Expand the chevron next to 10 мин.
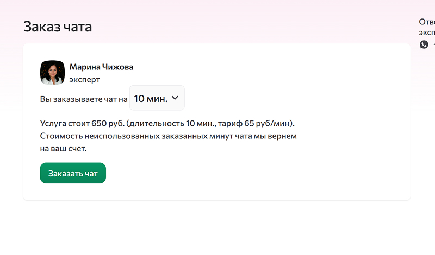 175,98
